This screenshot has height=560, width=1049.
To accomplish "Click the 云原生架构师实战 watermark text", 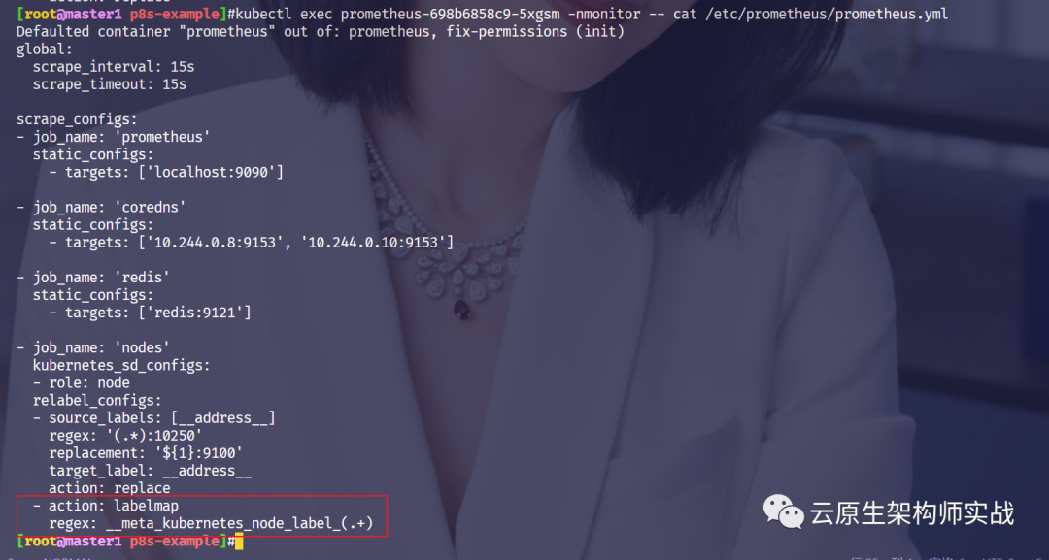I will point(912,513).
